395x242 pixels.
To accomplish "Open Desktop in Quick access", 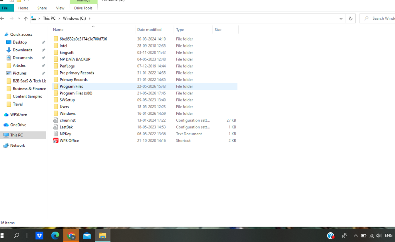I will click(20, 42).
